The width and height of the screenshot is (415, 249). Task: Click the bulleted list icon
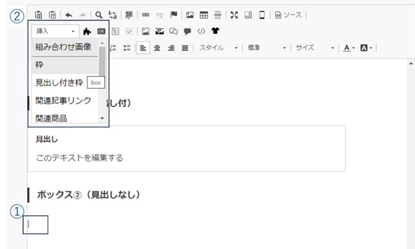(127, 48)
